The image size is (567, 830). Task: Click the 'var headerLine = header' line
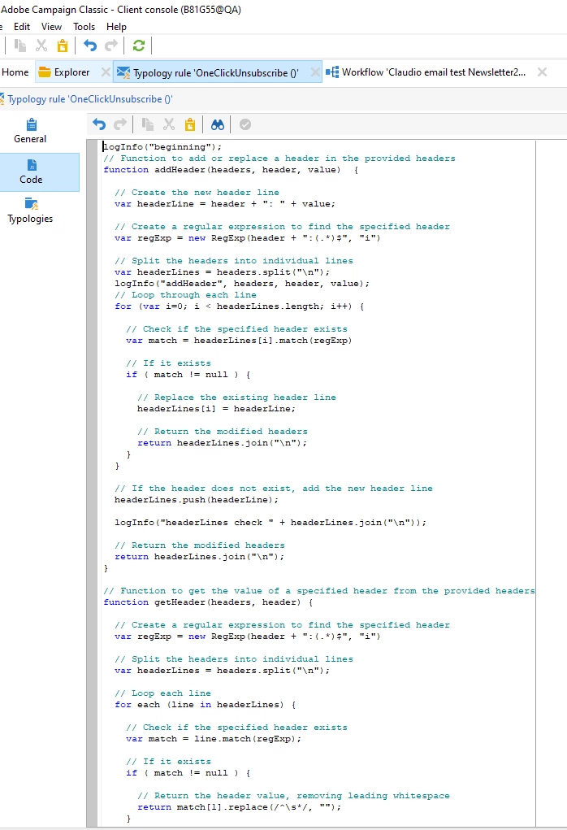(225, 204)
